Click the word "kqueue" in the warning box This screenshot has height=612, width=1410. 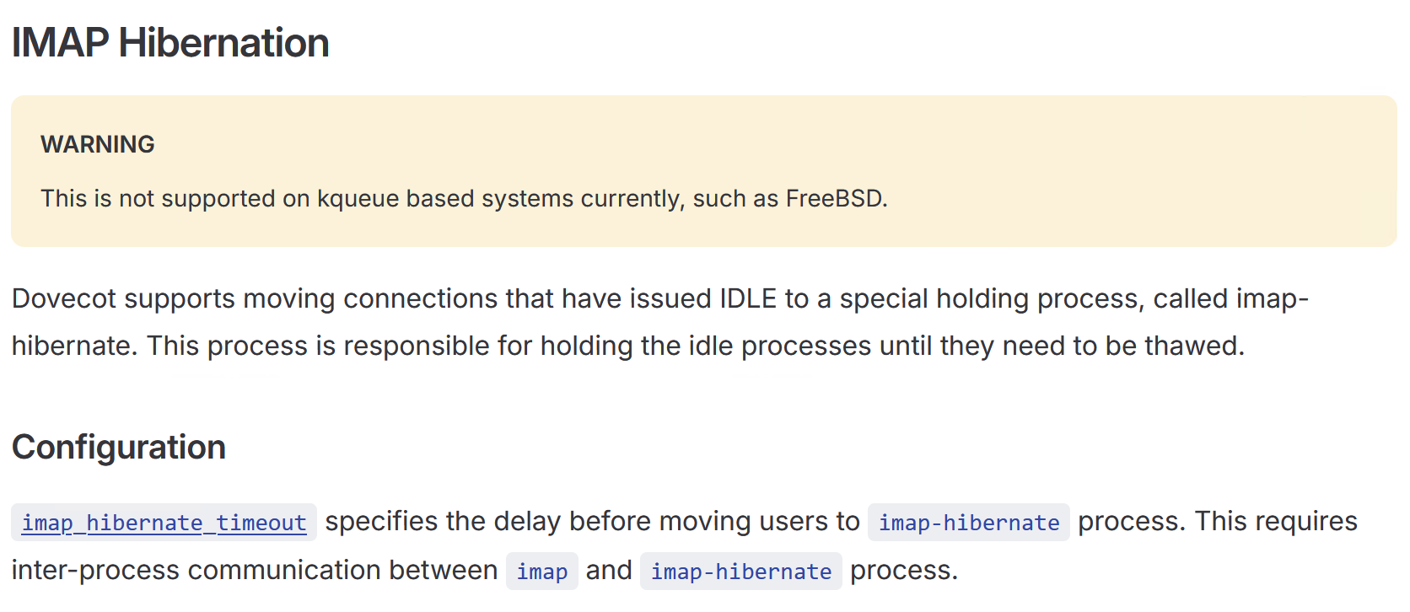coord(358,199)
